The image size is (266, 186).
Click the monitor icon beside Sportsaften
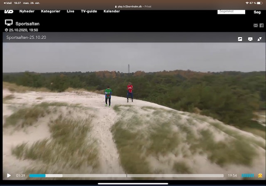[9, 23]
